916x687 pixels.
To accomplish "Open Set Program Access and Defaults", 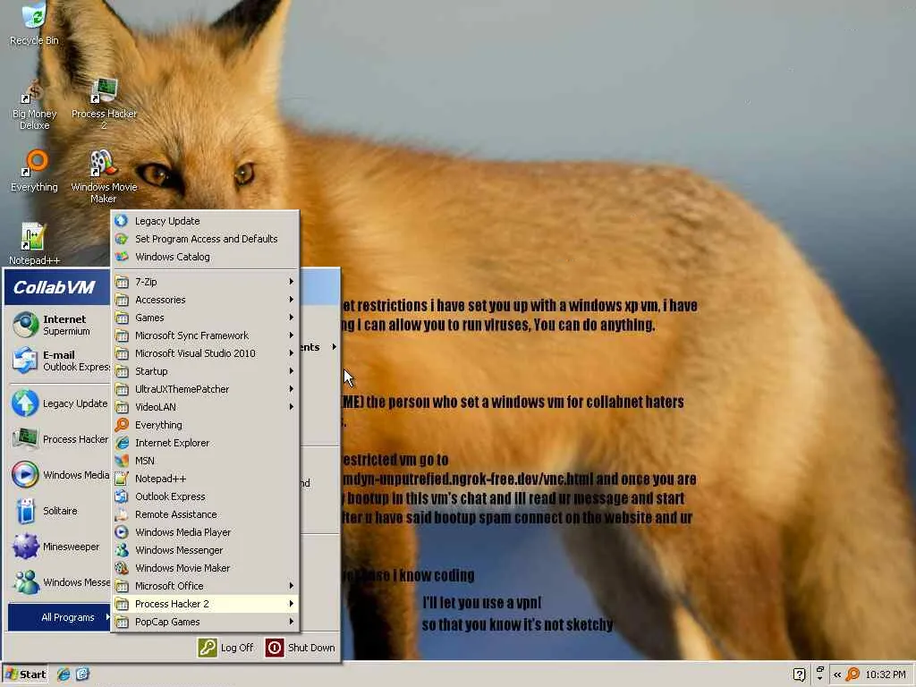I will (205, 239).
